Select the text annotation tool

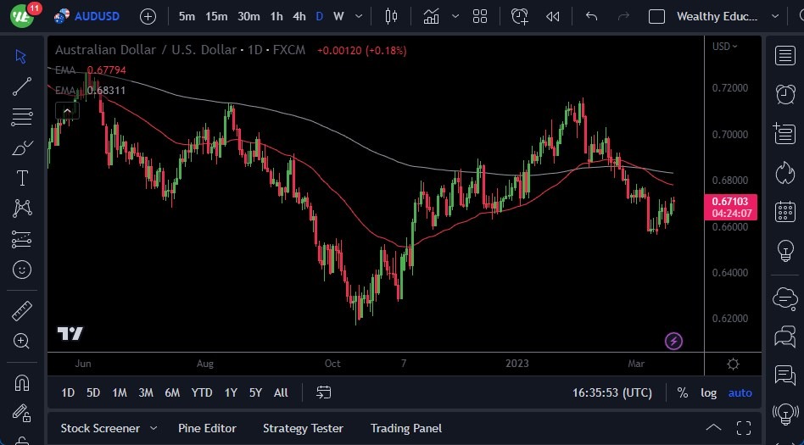tap(22, 178)
